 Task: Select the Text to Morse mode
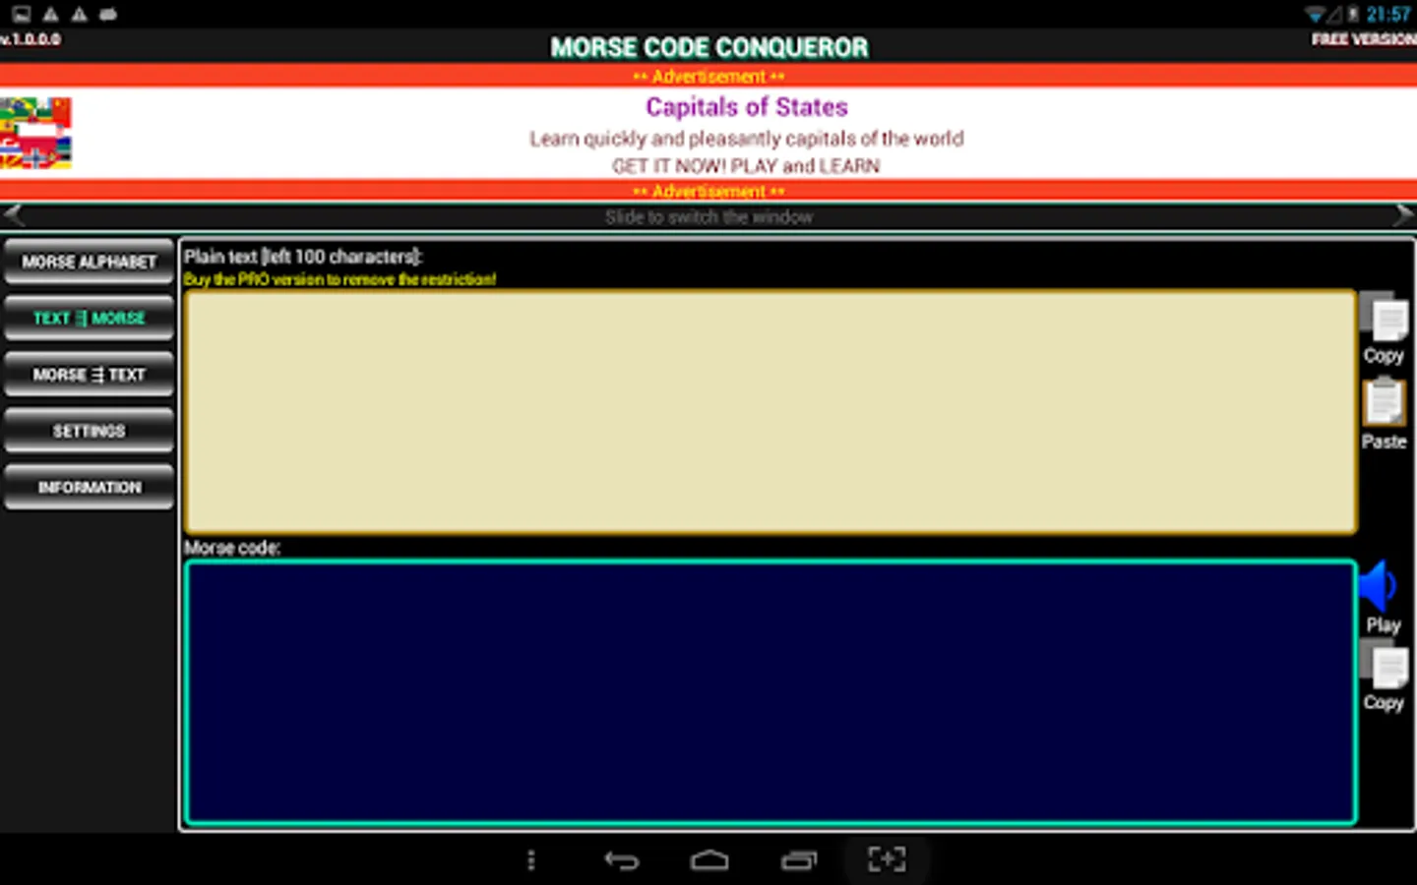(89, 319)
